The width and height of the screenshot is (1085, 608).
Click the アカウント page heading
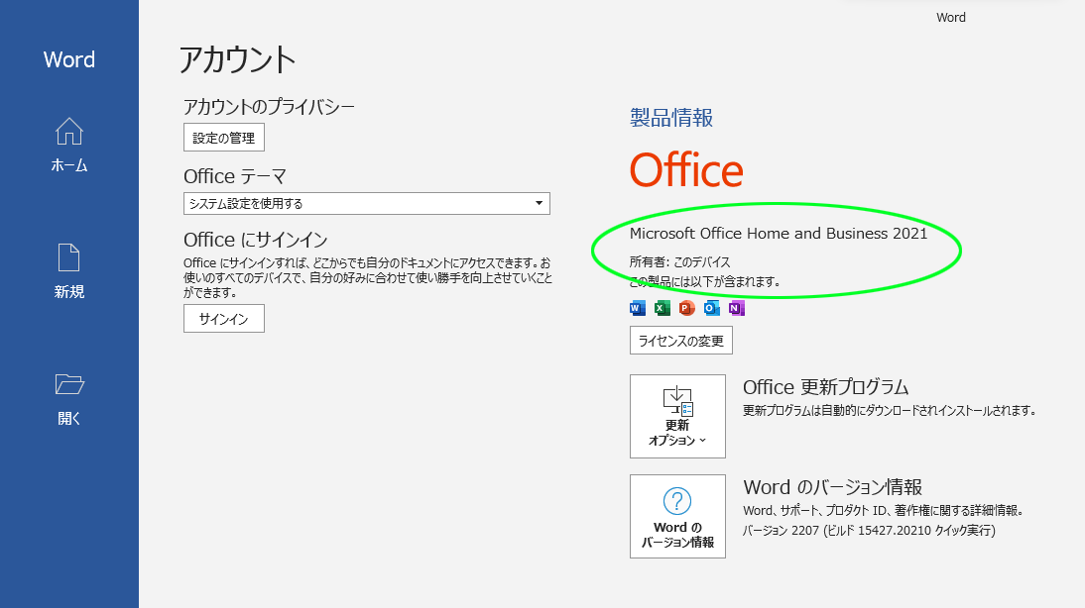(x=237, y=59)
